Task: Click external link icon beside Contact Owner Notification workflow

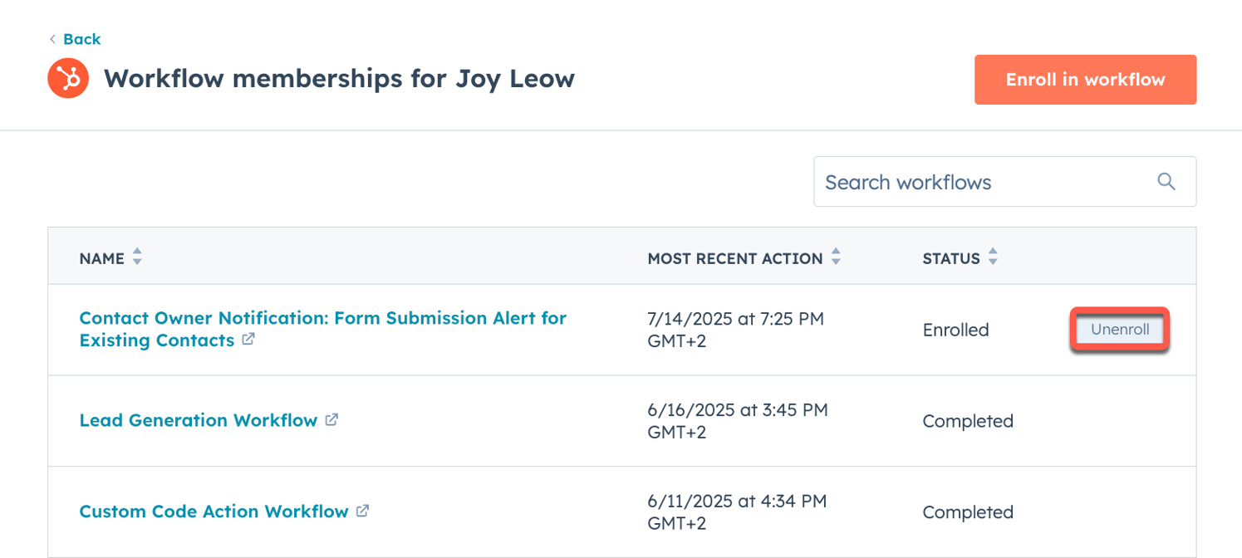Action: pos(249,340)
